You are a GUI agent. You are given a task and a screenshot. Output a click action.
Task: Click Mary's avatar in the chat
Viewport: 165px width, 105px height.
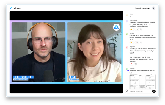(127, 15)
